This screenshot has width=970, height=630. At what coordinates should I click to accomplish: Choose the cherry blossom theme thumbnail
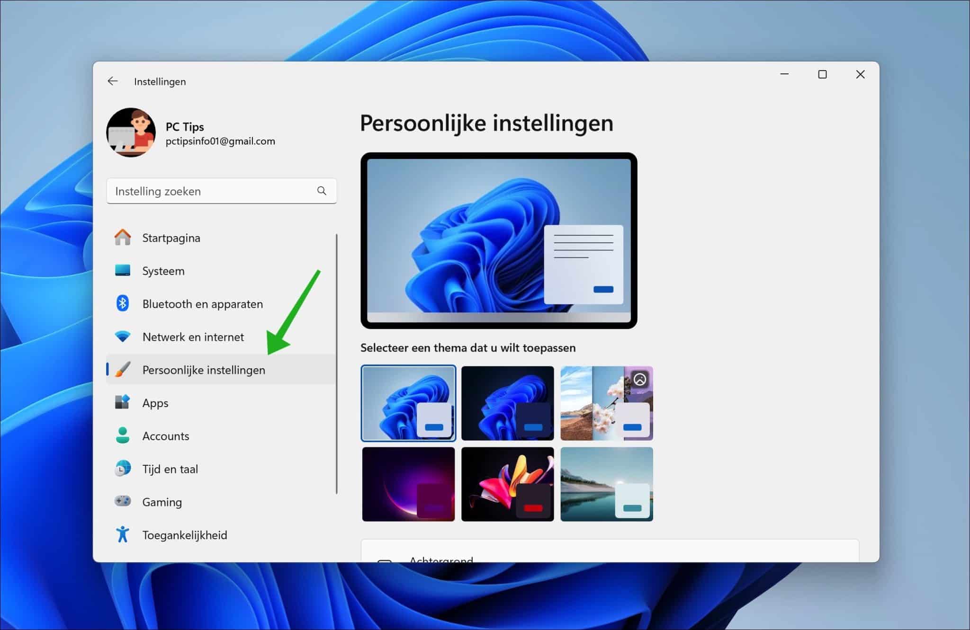click(x=607, y=403)
